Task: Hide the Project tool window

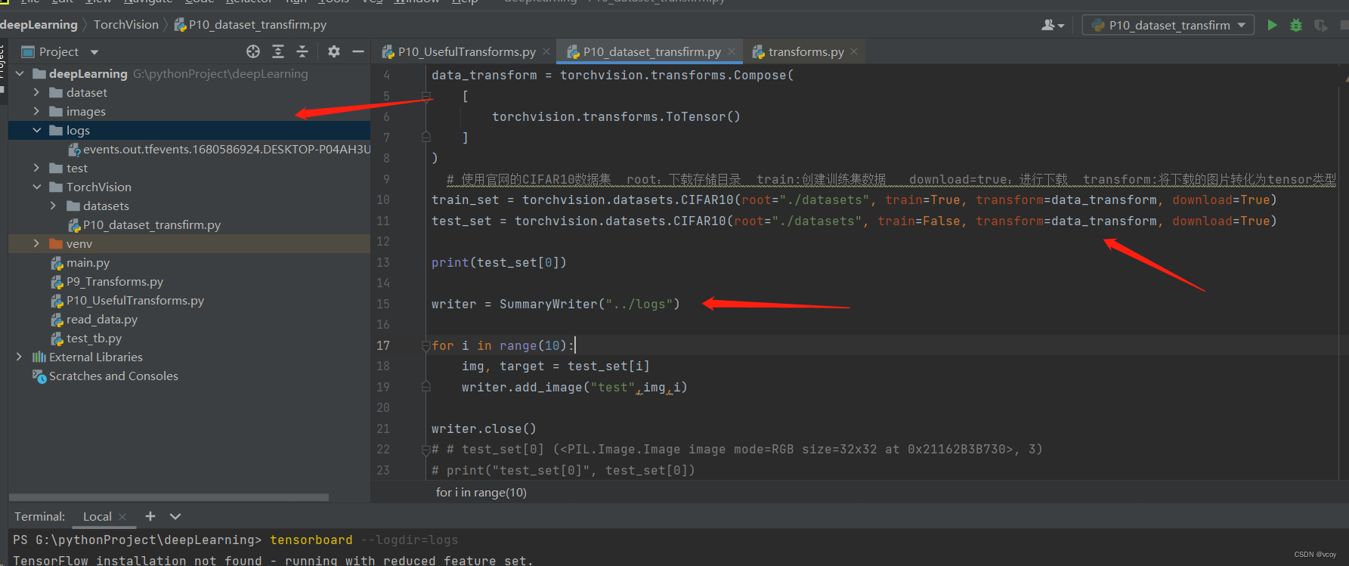Action: point(358,51)
